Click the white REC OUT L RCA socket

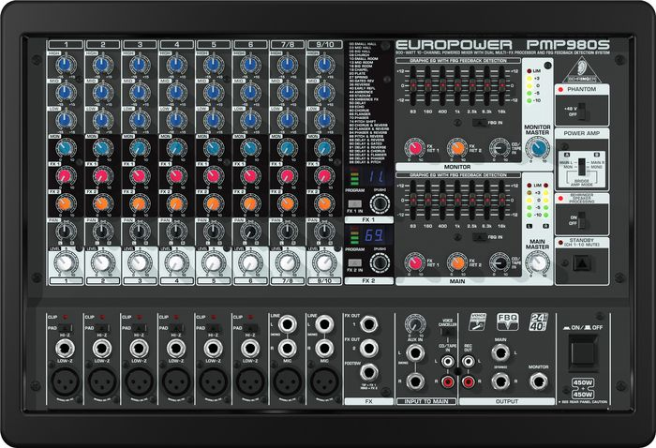point(469,361)
